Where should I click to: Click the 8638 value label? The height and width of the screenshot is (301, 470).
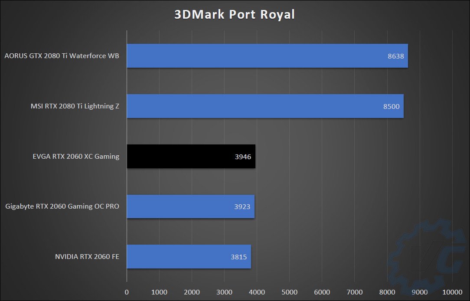[396, 56]
